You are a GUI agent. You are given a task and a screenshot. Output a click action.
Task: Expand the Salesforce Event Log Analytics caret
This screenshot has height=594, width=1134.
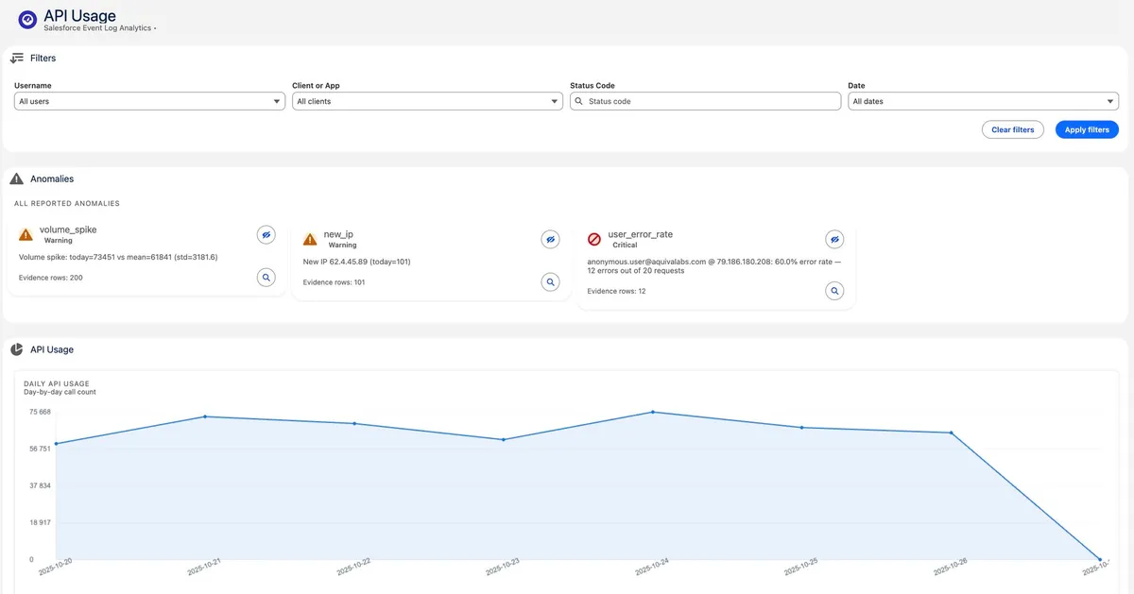pyautogui.click(x=155, y=29)
